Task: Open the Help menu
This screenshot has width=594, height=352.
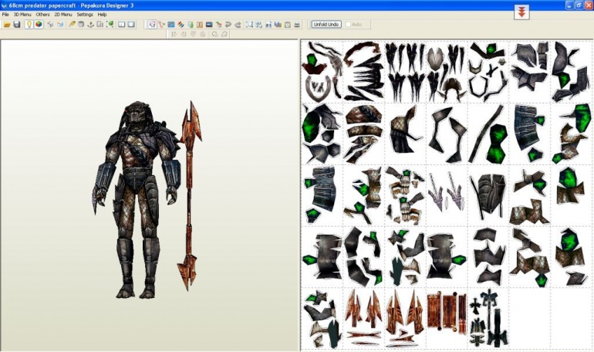Action: (x=103, y=15)
